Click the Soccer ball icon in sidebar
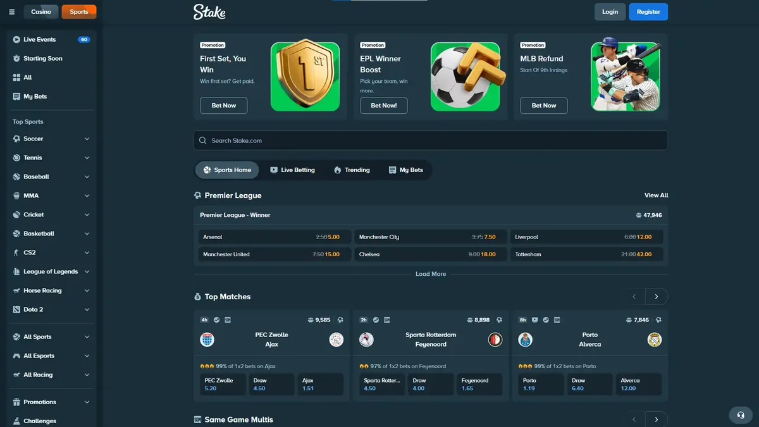Screen dimensions: 759x427 17,139
